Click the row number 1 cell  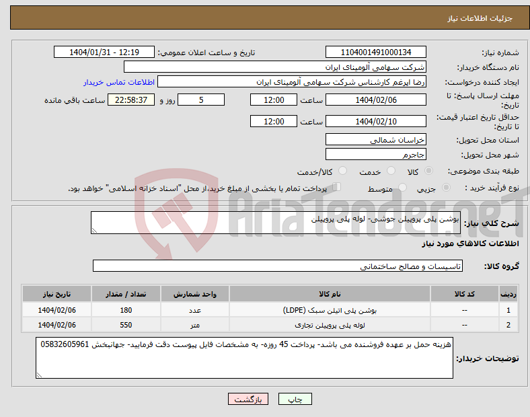pos(508,310)
